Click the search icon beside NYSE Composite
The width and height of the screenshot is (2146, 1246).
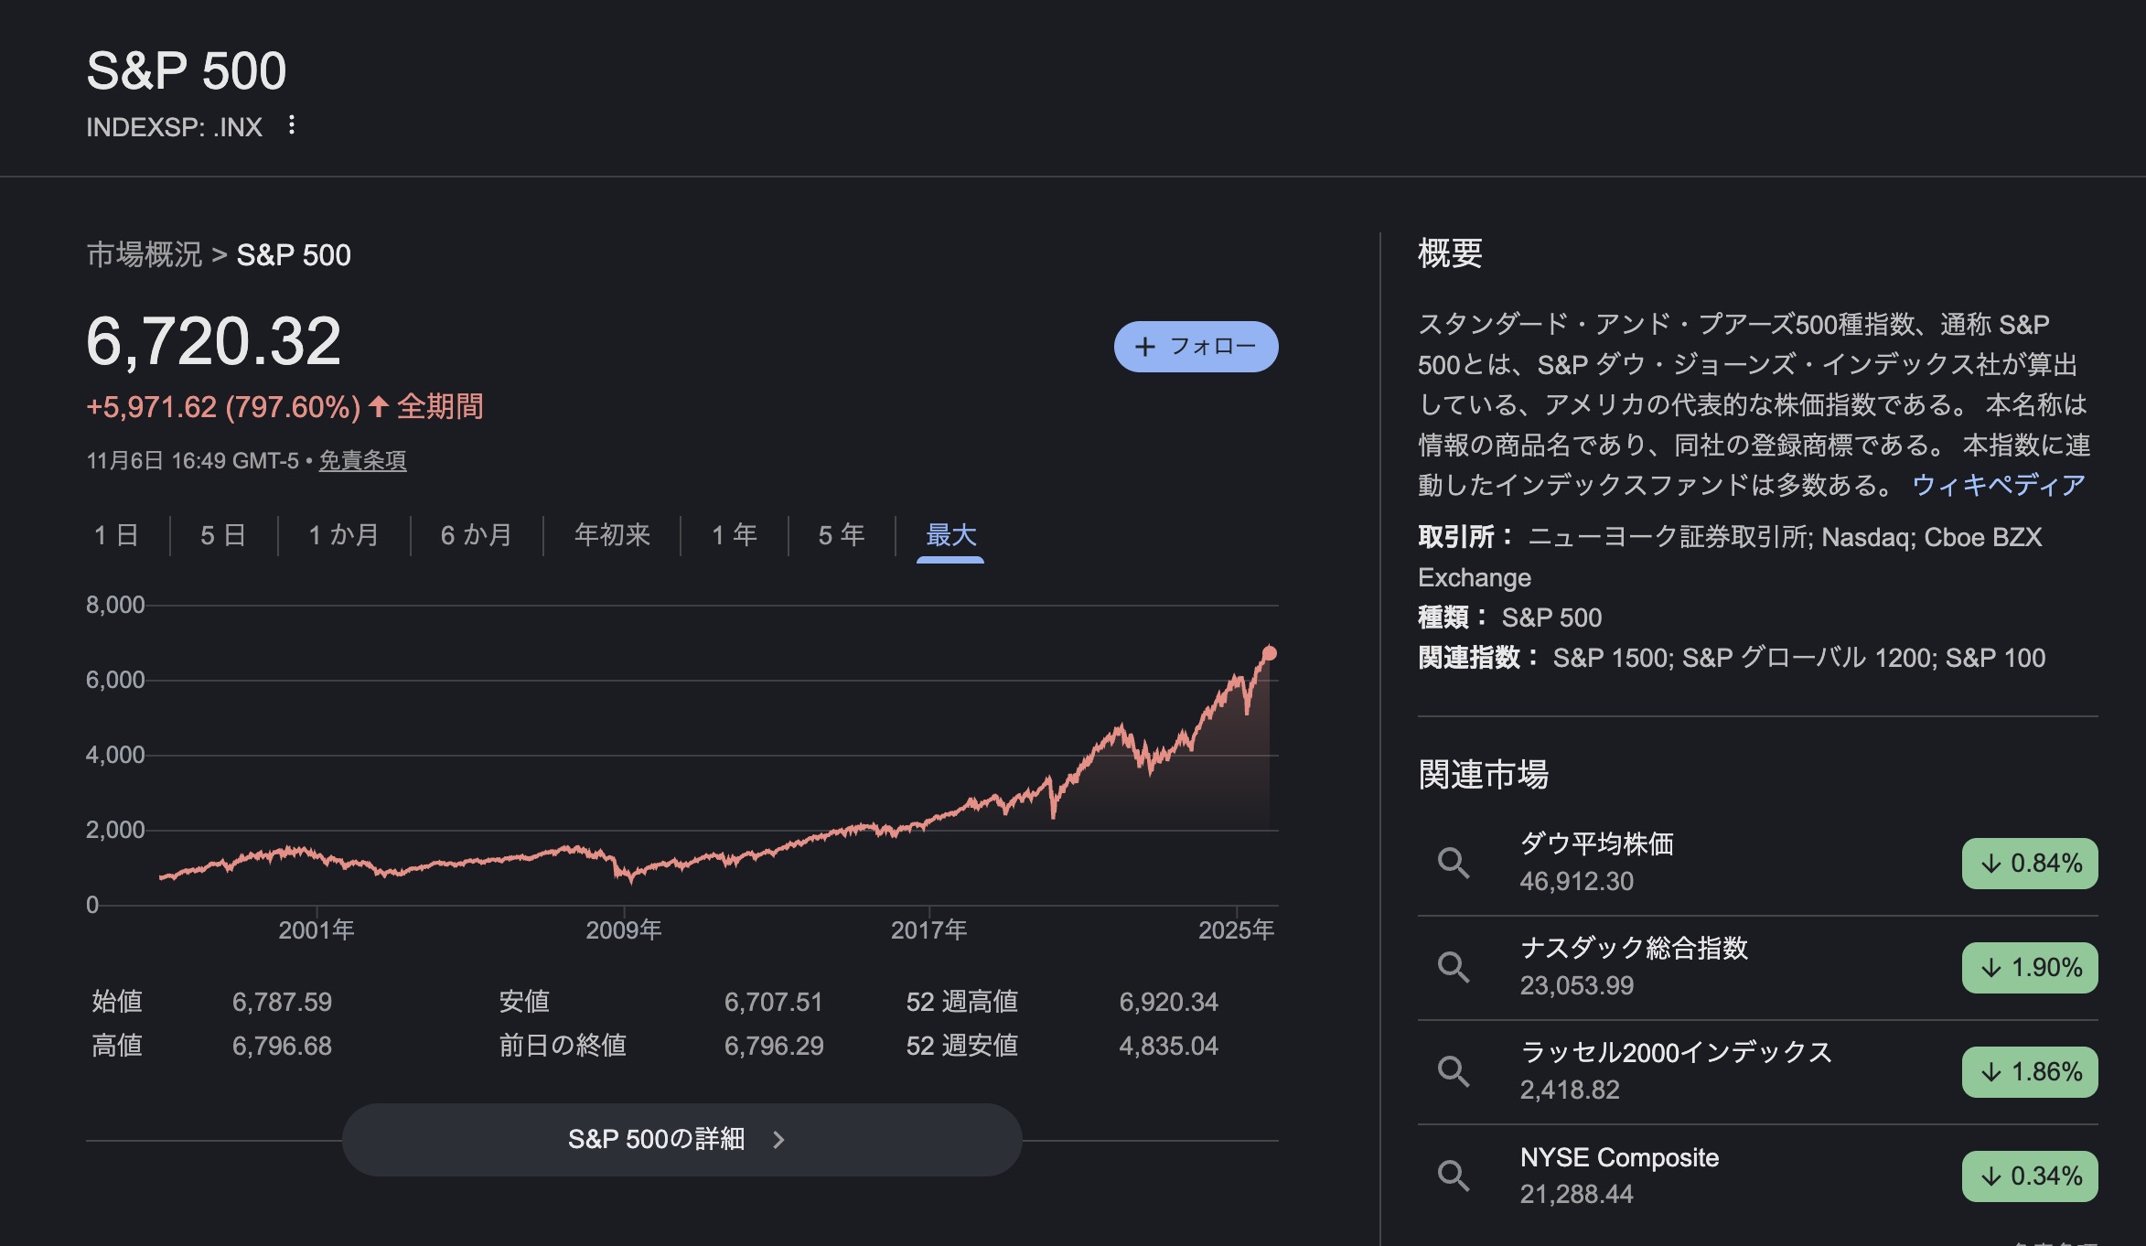pos(1453,1176)
